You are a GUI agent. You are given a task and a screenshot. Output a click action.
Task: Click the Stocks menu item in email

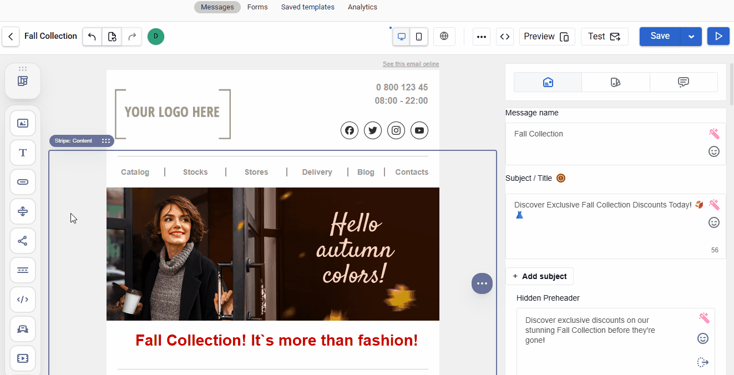click(x=195, y=172)
